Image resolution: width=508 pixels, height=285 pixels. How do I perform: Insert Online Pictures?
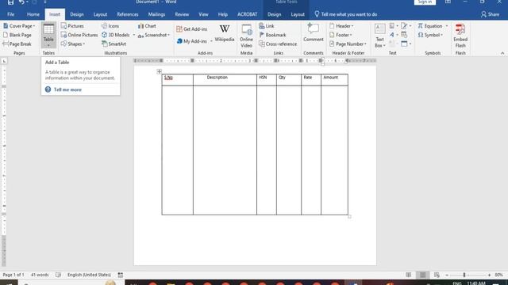79,35
